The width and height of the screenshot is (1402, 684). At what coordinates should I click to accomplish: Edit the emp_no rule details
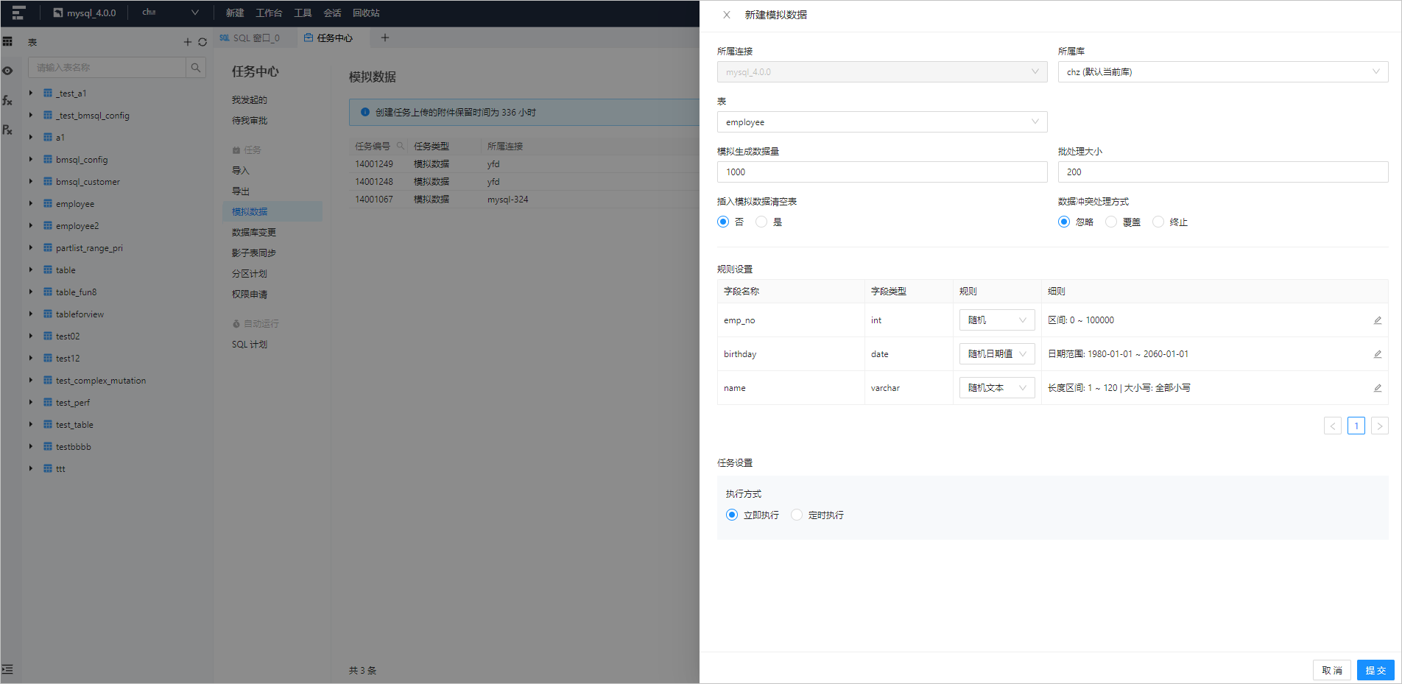pyautogui.click(x=1377, y=320)
